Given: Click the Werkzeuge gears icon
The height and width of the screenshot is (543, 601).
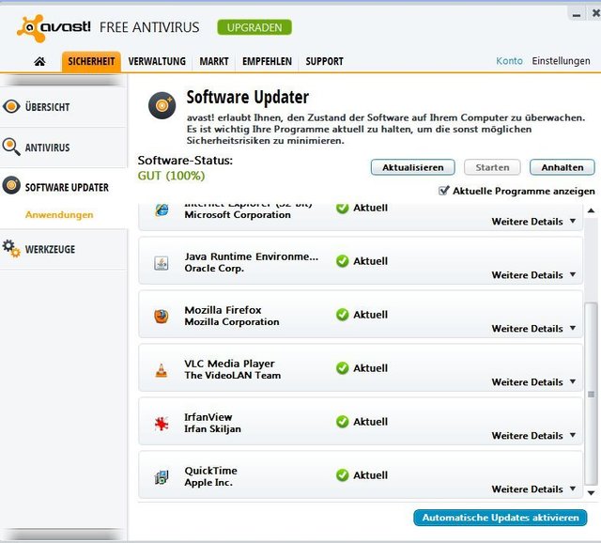Looking at the screenshot, I should [x=11, y=249].
